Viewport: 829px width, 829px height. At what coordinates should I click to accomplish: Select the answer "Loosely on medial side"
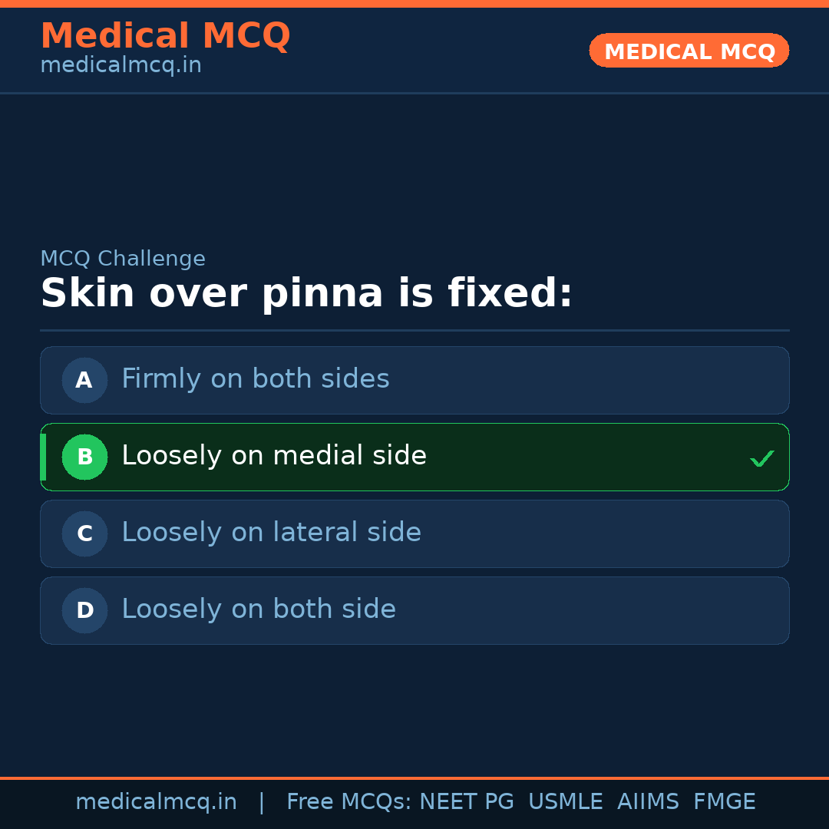point(274,456)
